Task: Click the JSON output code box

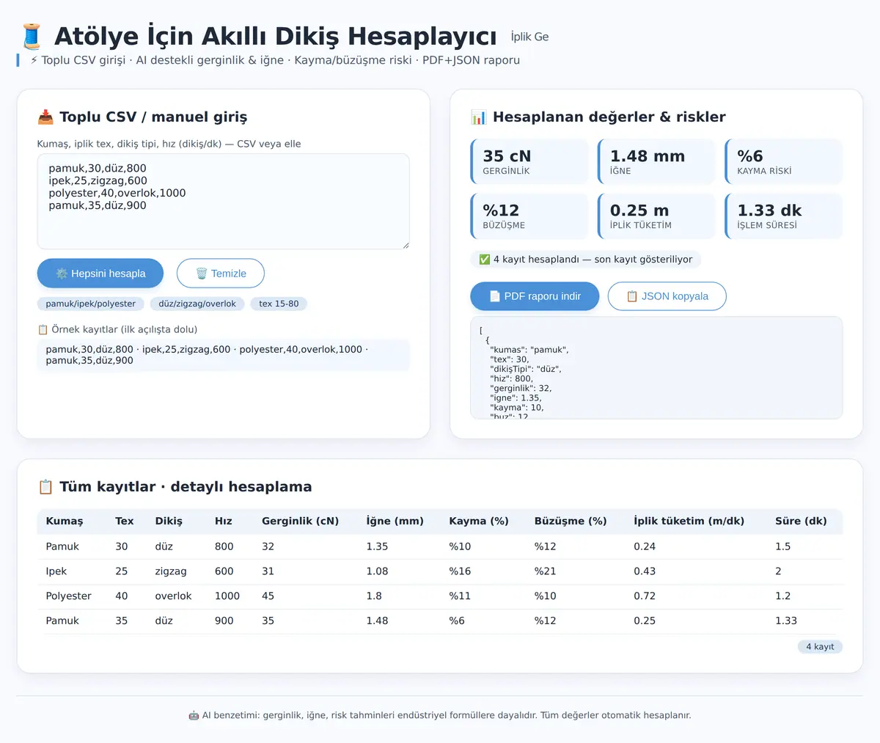Action: click(x=656, y=367)
